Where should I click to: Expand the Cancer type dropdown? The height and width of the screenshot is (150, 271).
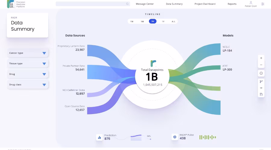click(28, 53)
